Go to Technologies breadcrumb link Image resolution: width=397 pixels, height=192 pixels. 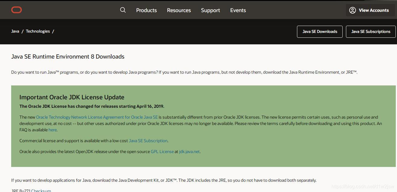(x=38, y=31)
